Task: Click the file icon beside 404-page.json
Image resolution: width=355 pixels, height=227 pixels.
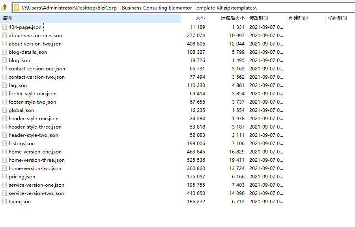Action: pyautogui.click(x=4, y=27)
